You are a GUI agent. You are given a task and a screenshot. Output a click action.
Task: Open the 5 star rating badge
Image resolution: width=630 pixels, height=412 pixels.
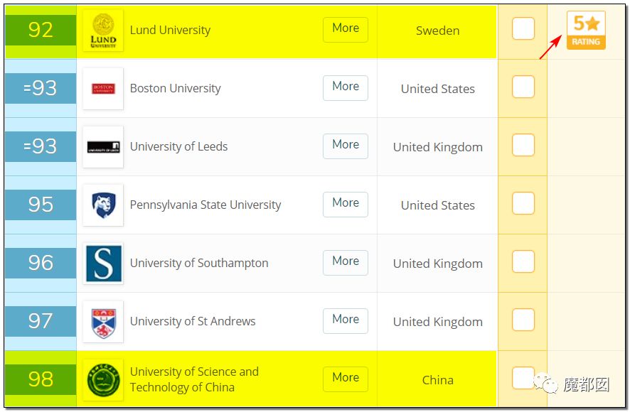586,31
